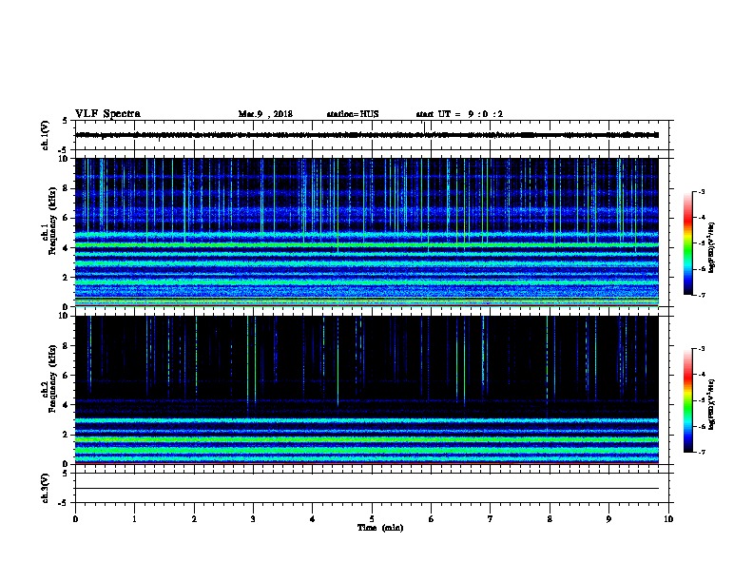Click the "-3" tick on ch.2 colorbar
This screenshot has width=753, height=582.
click(x=702, y=349)
